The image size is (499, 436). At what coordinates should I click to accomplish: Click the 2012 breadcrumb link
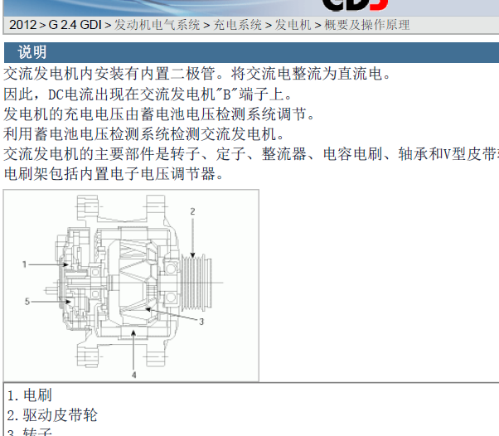coord(23,25)
